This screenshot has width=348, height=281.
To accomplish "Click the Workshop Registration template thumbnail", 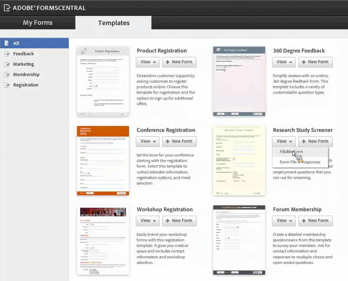I will tap(103, 241).
